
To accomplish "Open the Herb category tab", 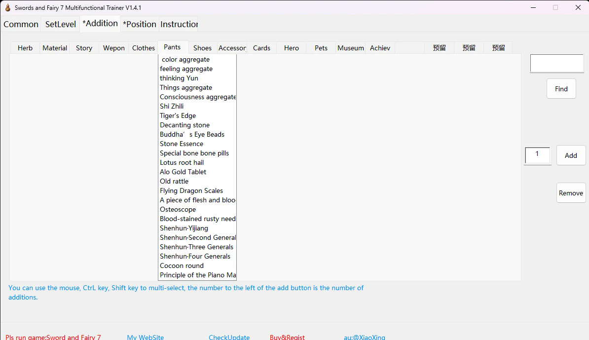I will pos(25,48).
